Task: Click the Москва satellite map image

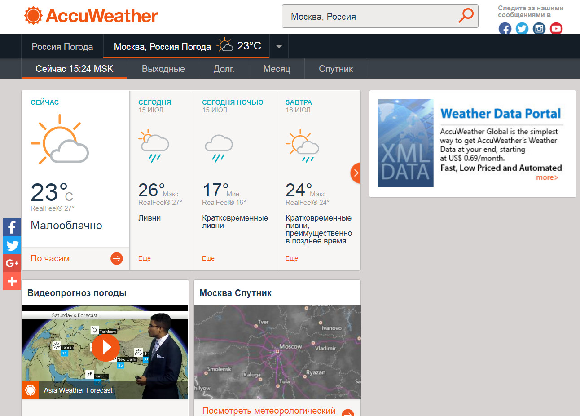Action: [277, 352]
